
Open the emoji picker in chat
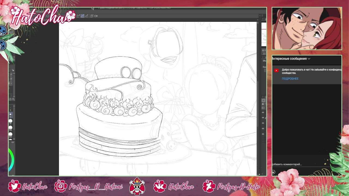coord(273,172)
